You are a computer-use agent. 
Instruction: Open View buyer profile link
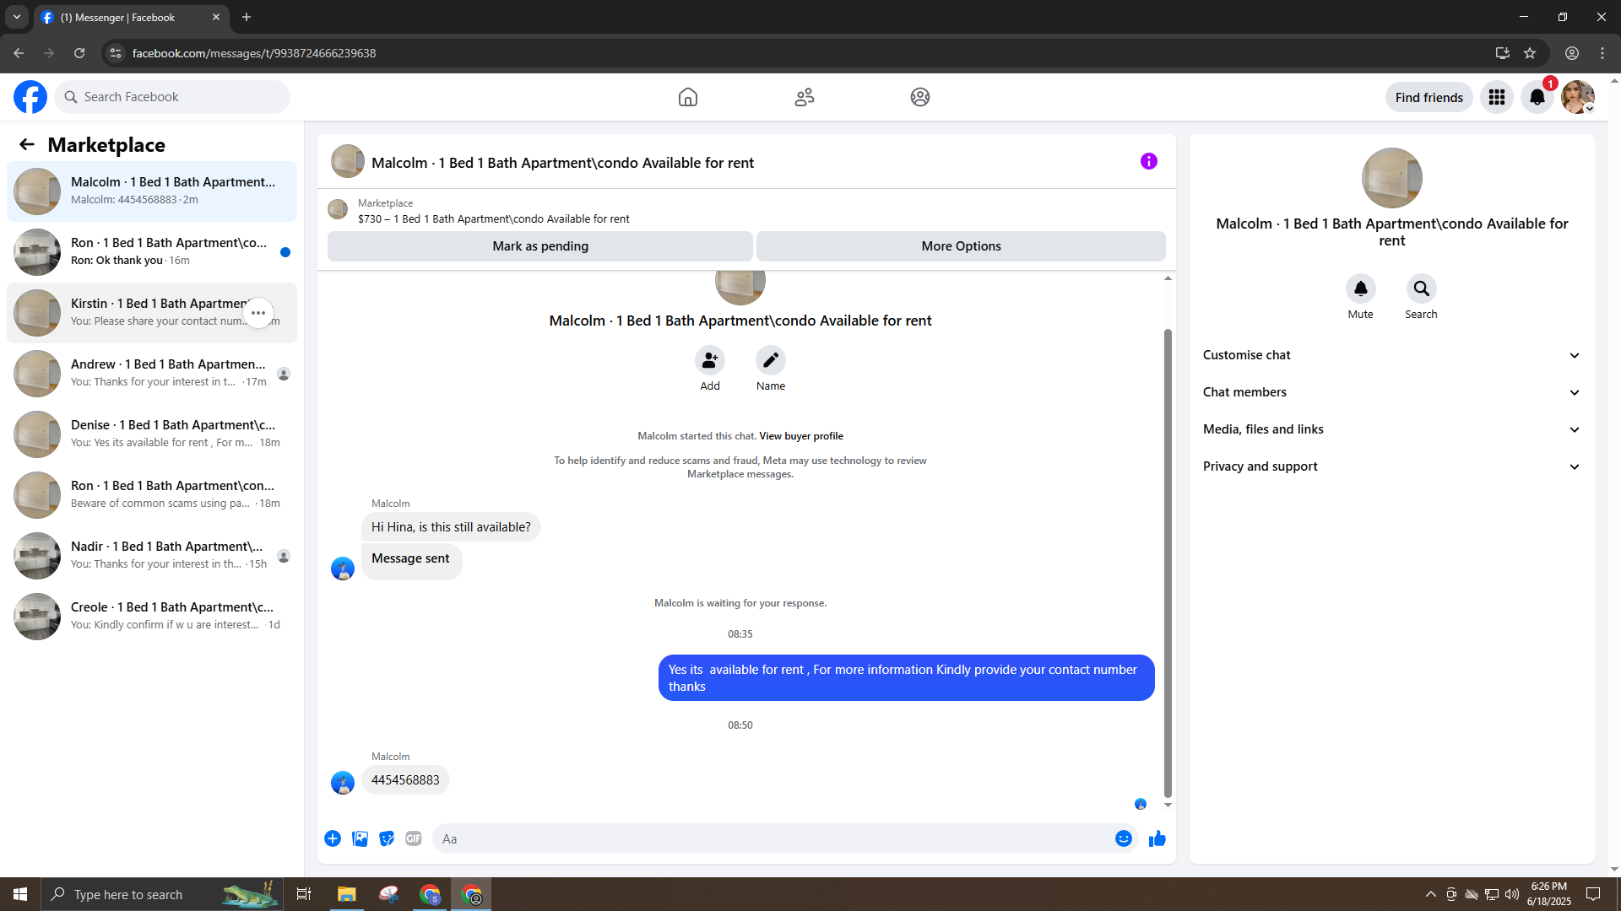801,436
